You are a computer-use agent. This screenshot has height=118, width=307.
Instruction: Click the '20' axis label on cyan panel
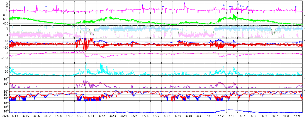coord(6,72)
